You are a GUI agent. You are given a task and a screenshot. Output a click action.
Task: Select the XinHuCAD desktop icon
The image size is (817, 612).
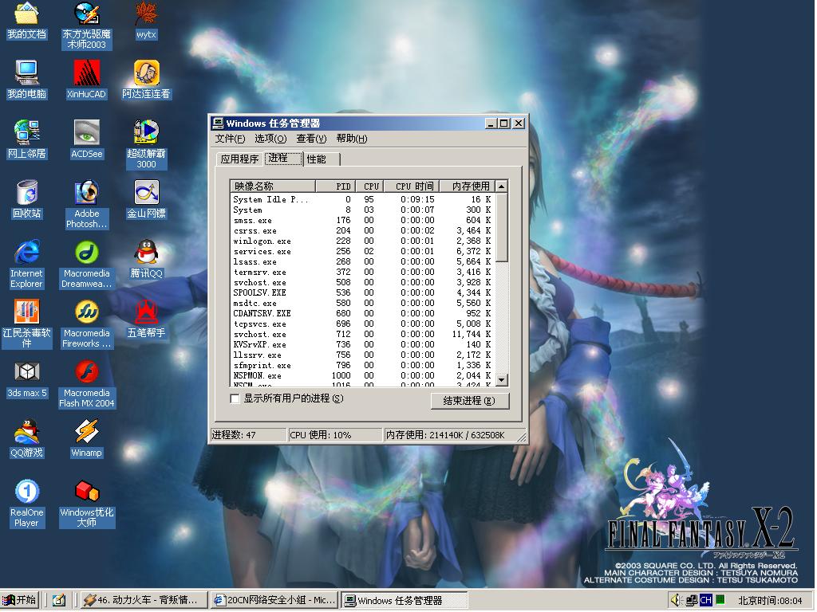tap(86, 80)
